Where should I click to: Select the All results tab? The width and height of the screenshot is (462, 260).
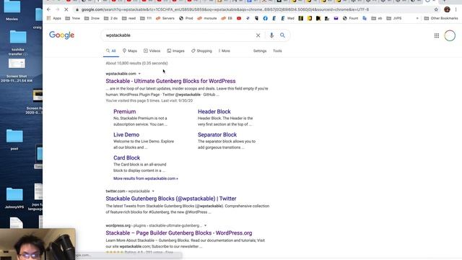click(111, 51)
